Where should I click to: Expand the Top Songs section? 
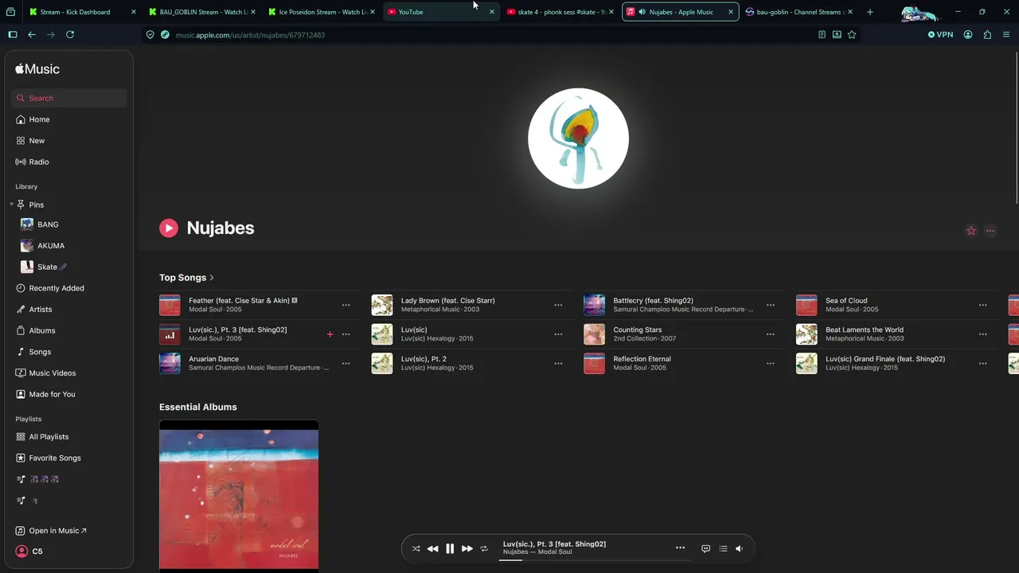click(186, 278)
